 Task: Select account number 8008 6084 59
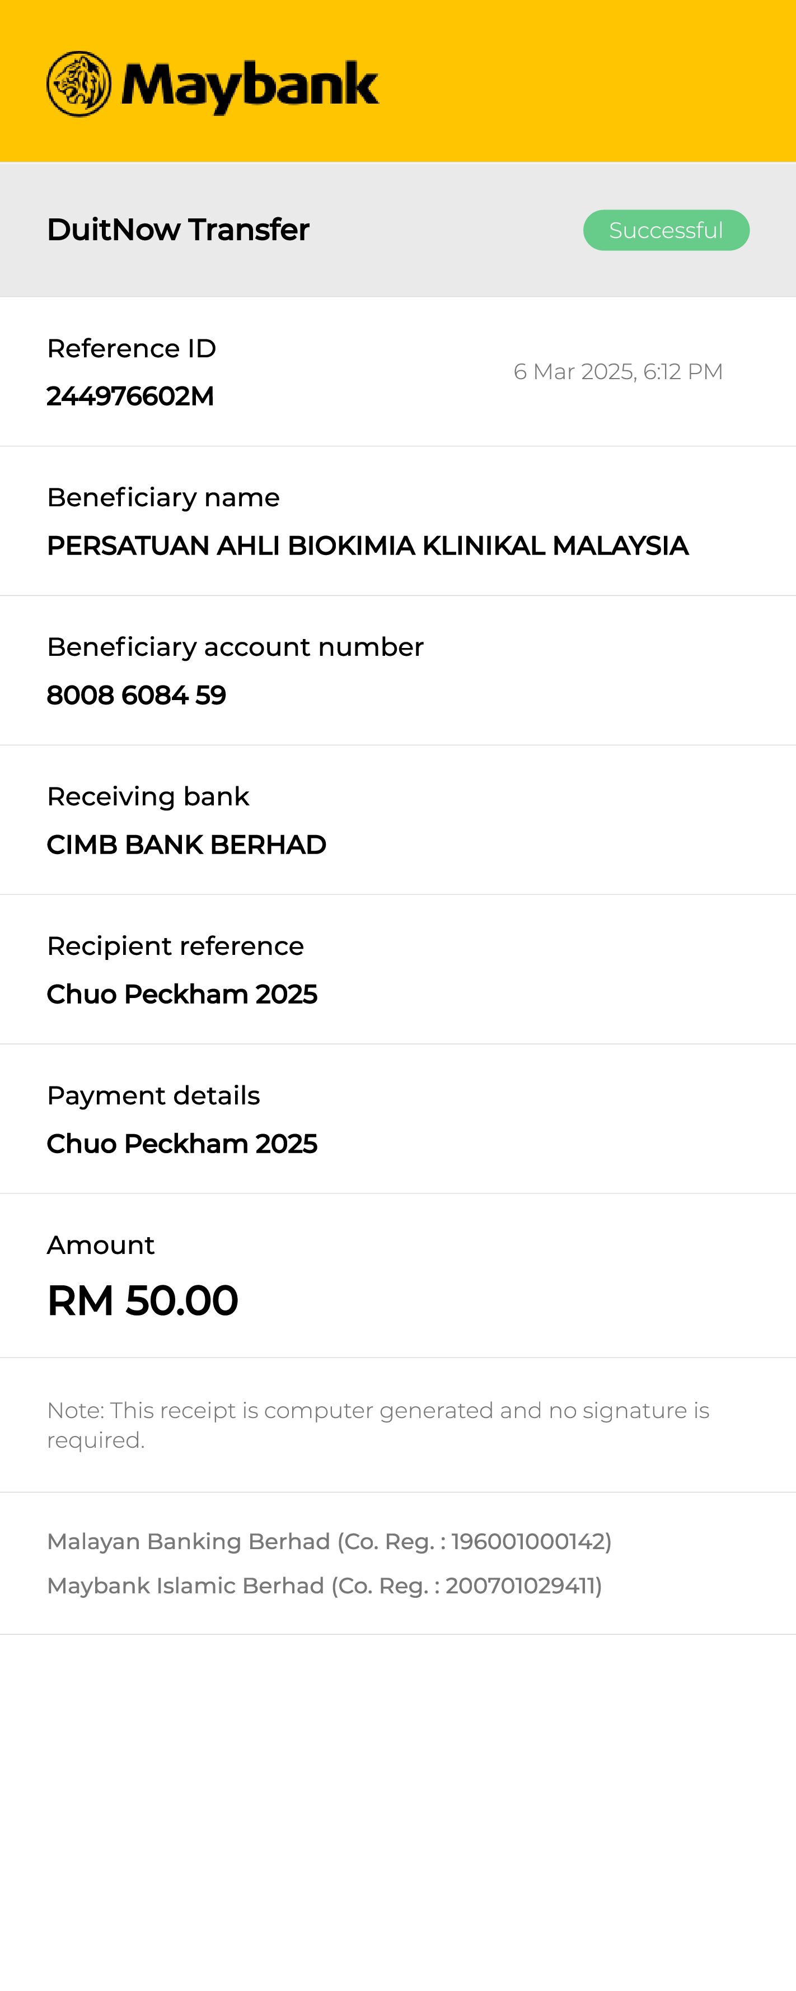coord(136,695)
